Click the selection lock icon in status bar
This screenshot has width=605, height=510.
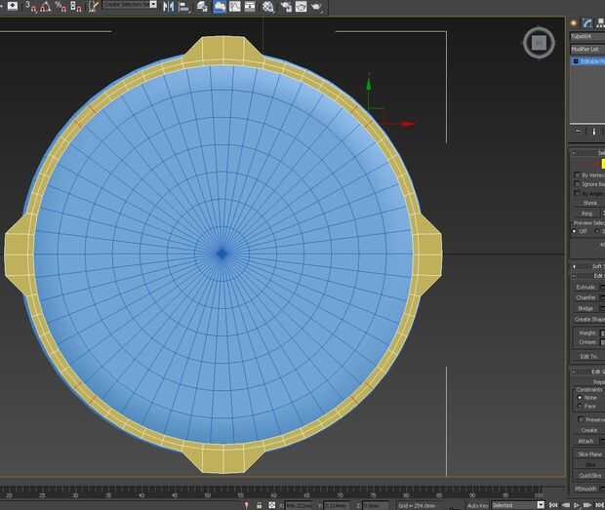click(x=258, y=505)
